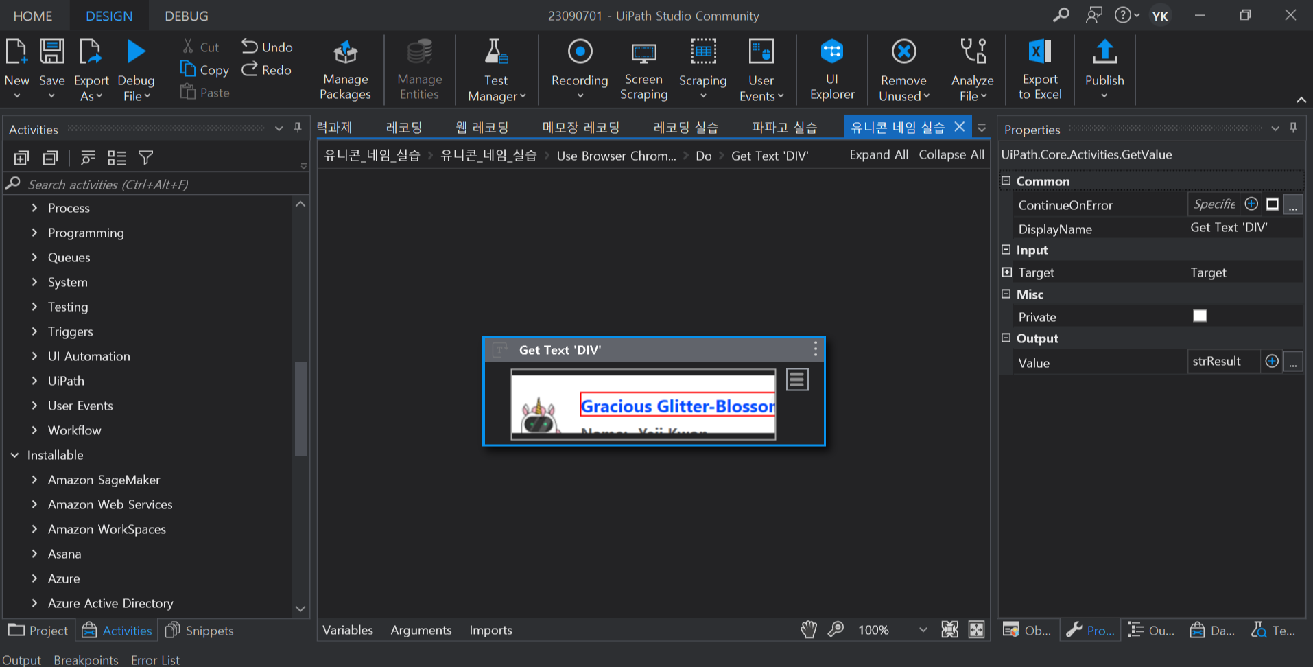Open the Variables panel
Viewport: 1313px width, 667px height.
pyautogui.click(x=348, y=630)
